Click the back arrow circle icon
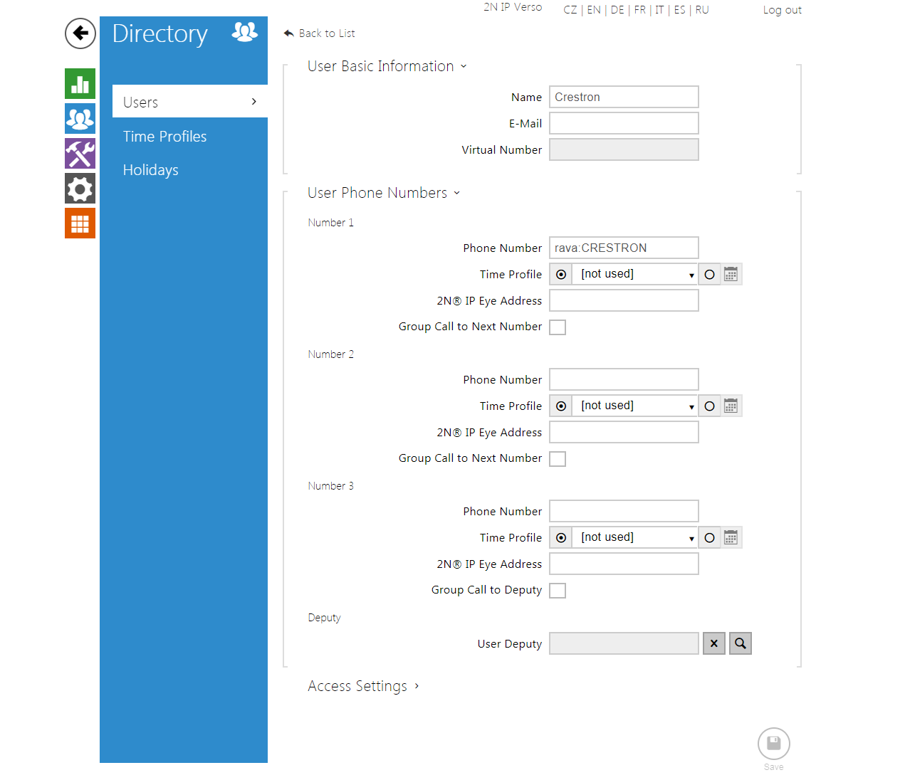This screenshot has width=905, height=775. pos(80,33)
